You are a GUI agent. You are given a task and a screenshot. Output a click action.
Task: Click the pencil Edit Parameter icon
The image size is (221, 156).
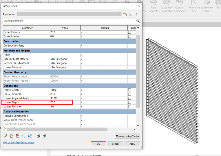pos(6,136)
